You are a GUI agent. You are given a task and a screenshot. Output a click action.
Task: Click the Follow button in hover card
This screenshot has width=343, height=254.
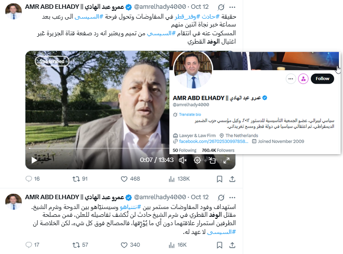click(x=322, y=79)
